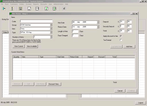
Task: Click the View Current button
Action: click(x=19, y=46)
